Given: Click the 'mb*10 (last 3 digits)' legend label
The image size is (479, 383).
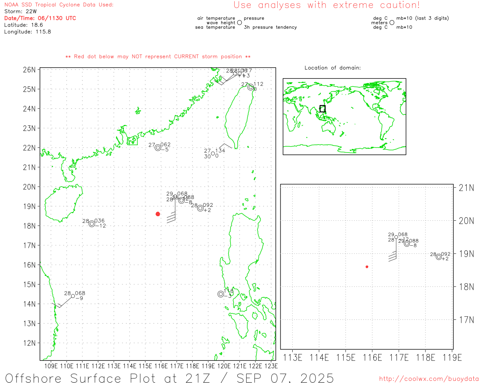Looking at the screenshot, I should point(422,18).
